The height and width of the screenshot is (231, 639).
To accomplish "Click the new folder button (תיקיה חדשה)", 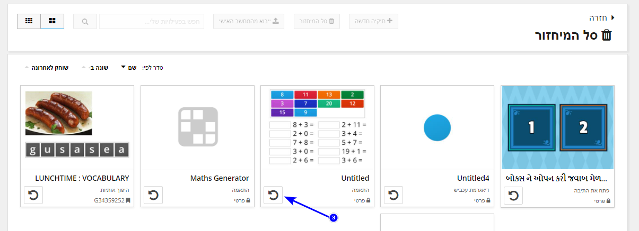I will 373,22.
